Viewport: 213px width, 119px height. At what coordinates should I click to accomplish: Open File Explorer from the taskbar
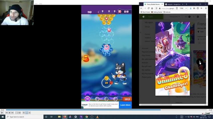pyautogui.click(x=59, y=117)
